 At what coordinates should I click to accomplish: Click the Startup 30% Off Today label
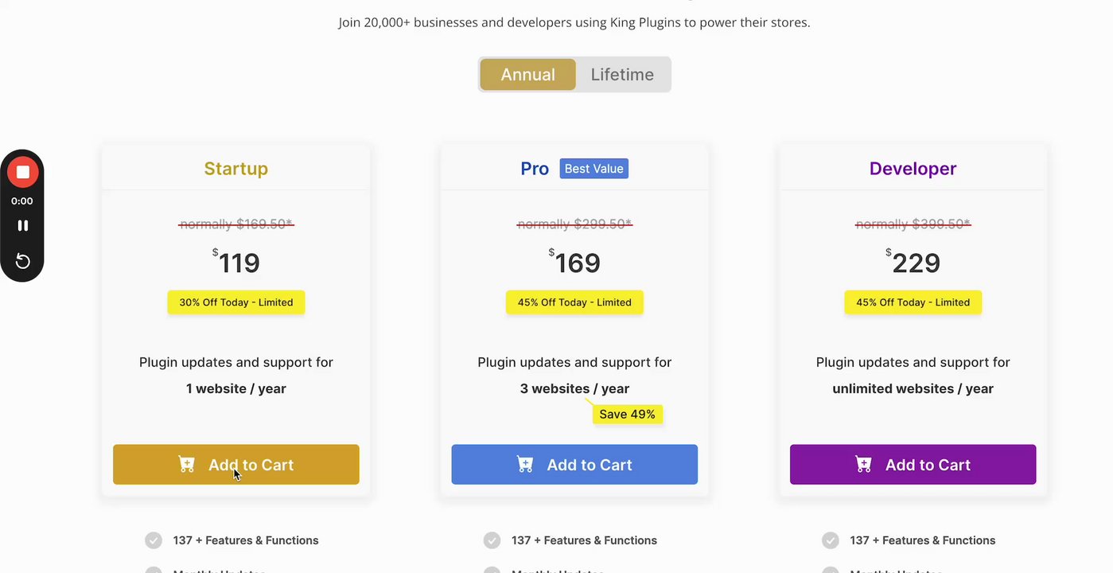235,302
